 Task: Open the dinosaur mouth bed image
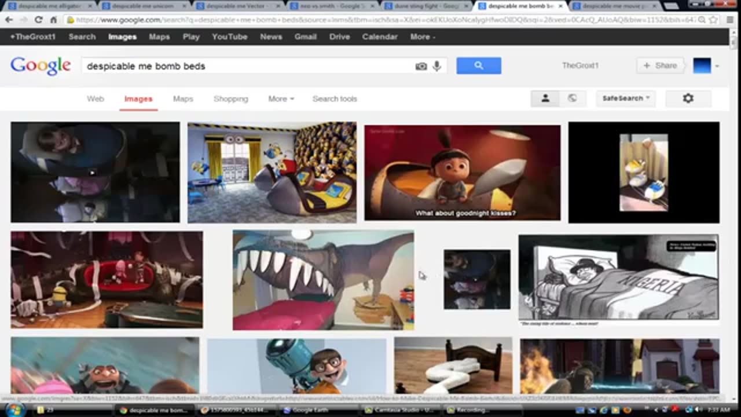click(323, 280)
